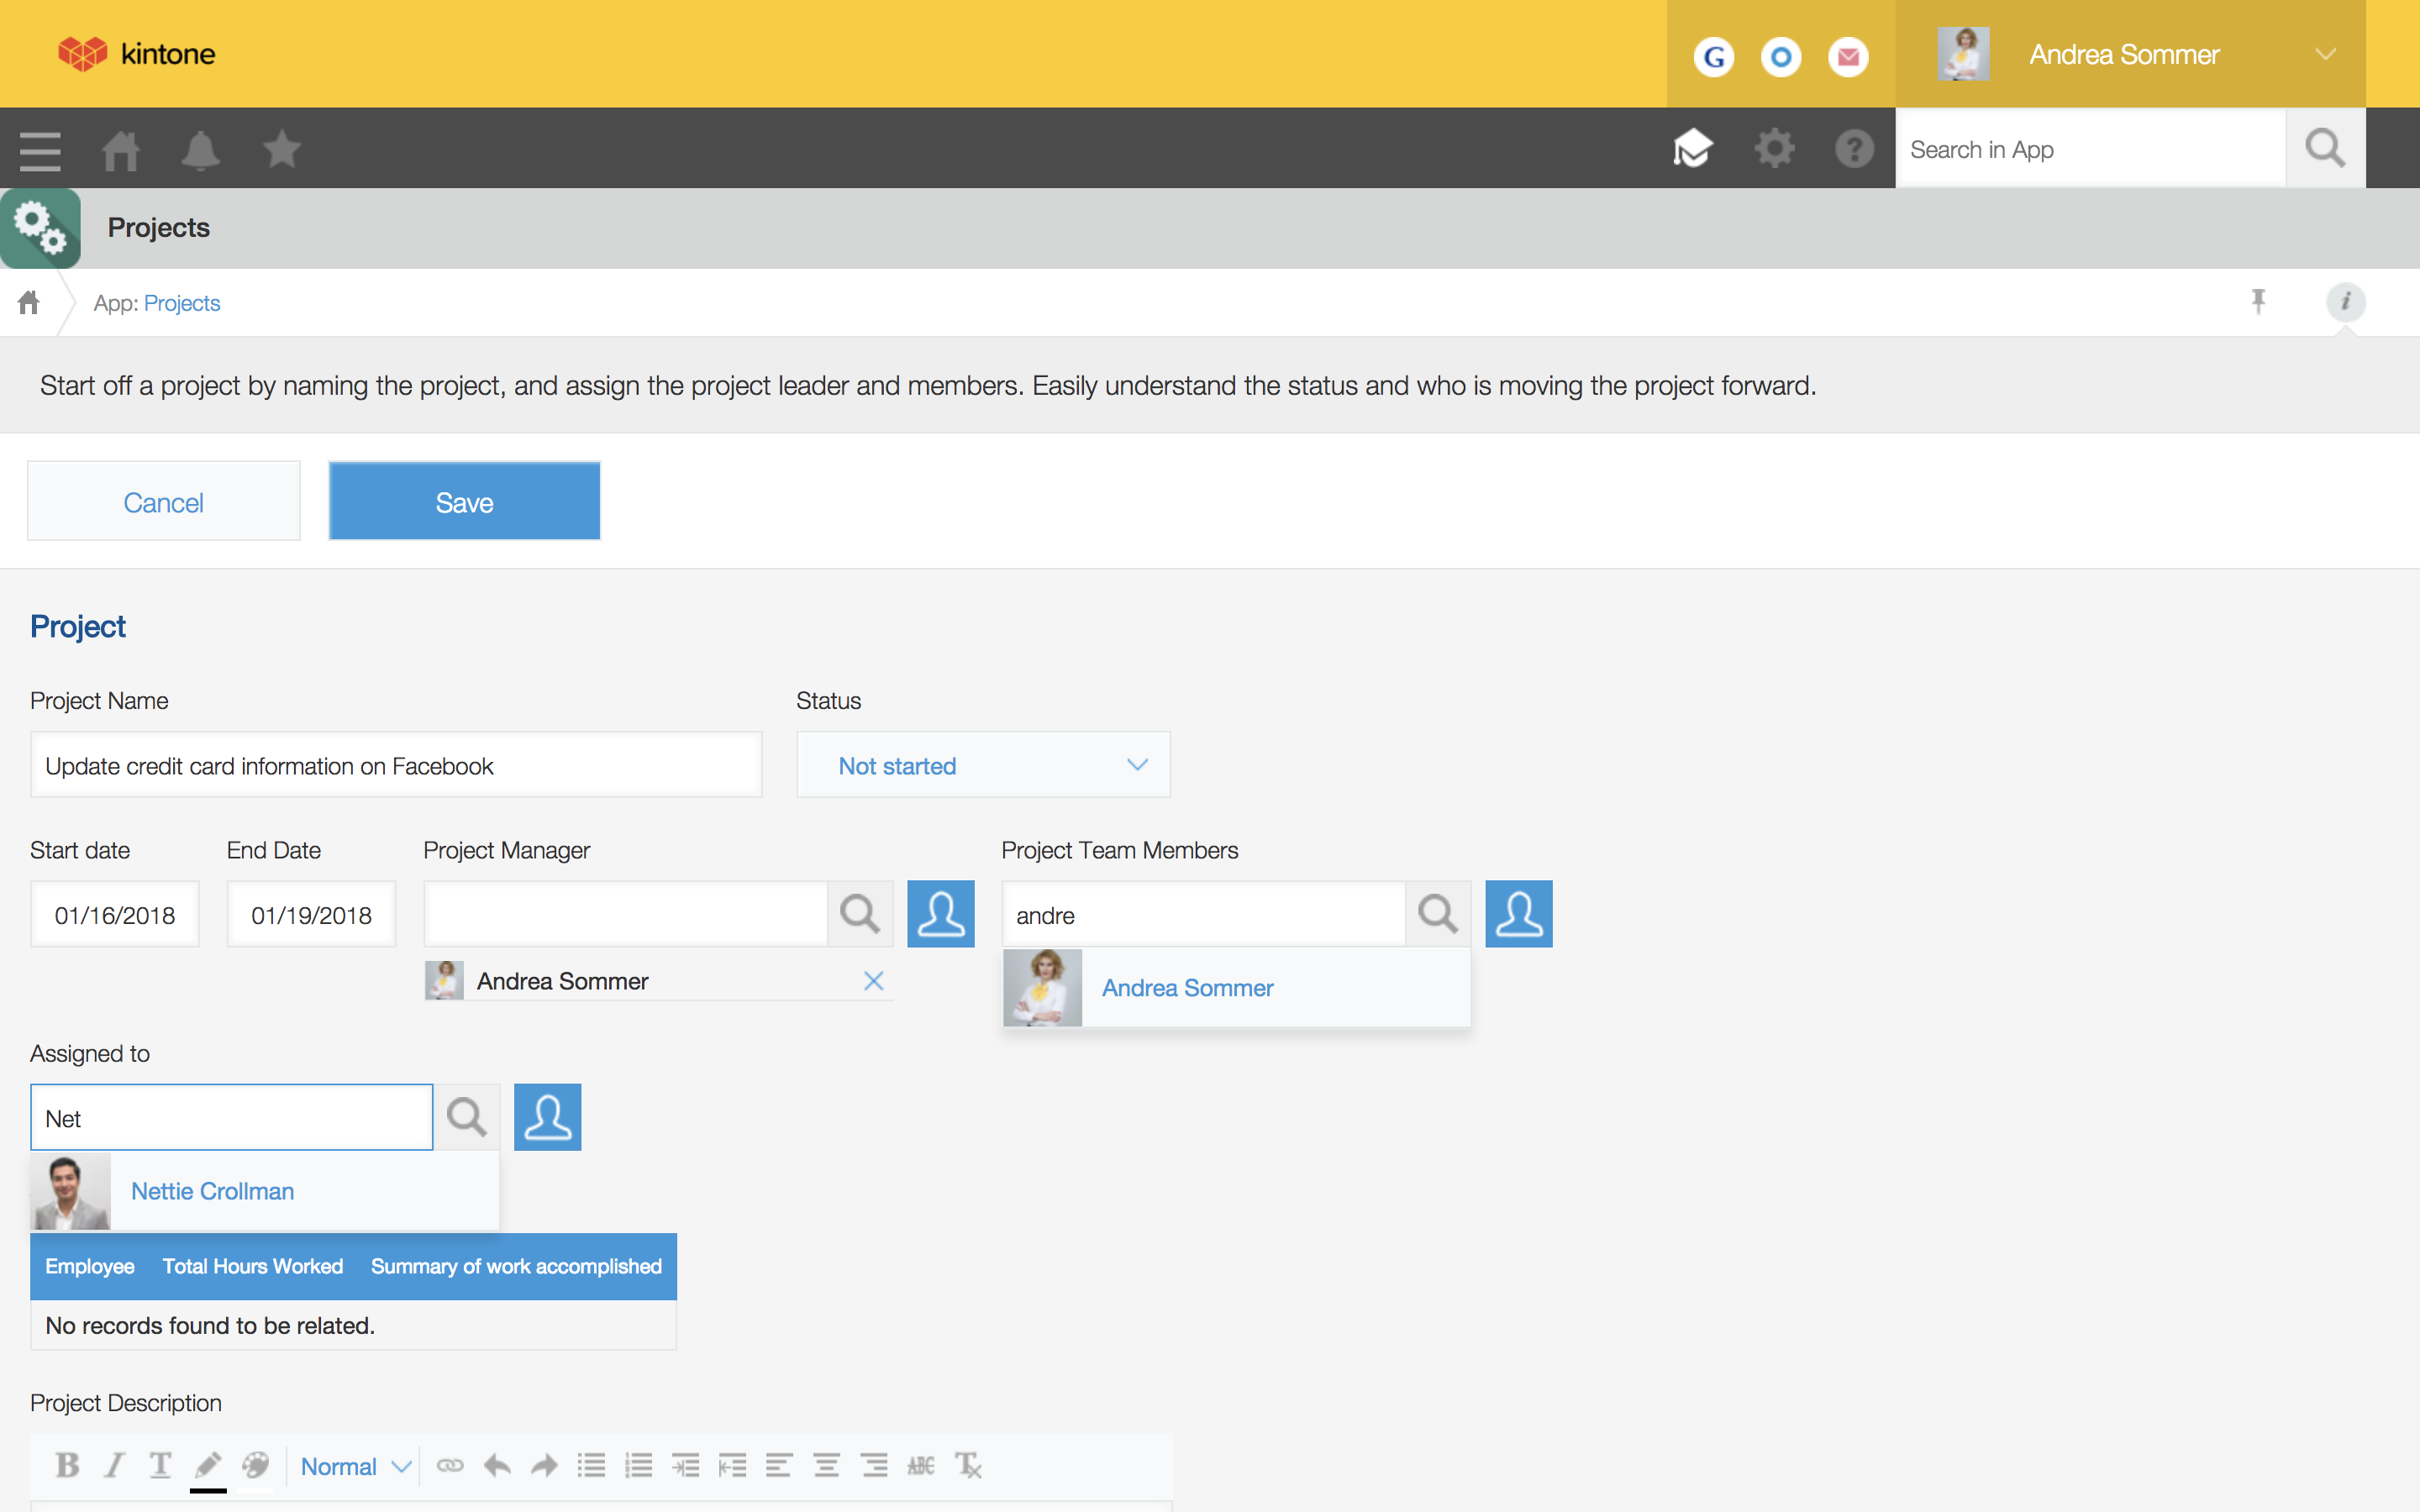Click the clear formatting icon
Screen dimensions: 2420x1512
(x=968, y=1465)
